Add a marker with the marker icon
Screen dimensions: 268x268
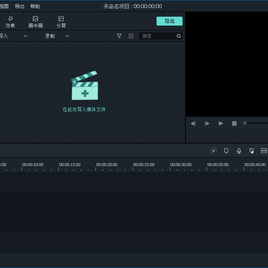coord(226,151)
